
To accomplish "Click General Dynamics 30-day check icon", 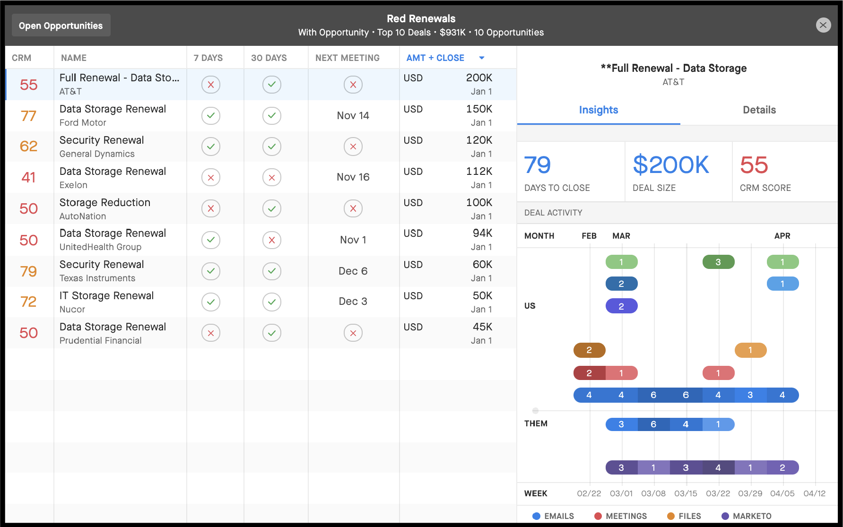I will pyautogui.click(x=272, y=147).
